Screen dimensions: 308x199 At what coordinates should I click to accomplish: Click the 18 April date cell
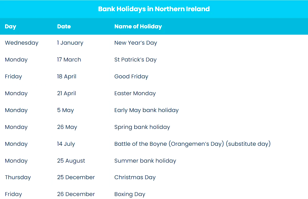(67, 76)
